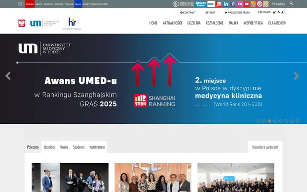Select fifth slider pagination dot

pyautogui.click(x=281, y=121)
